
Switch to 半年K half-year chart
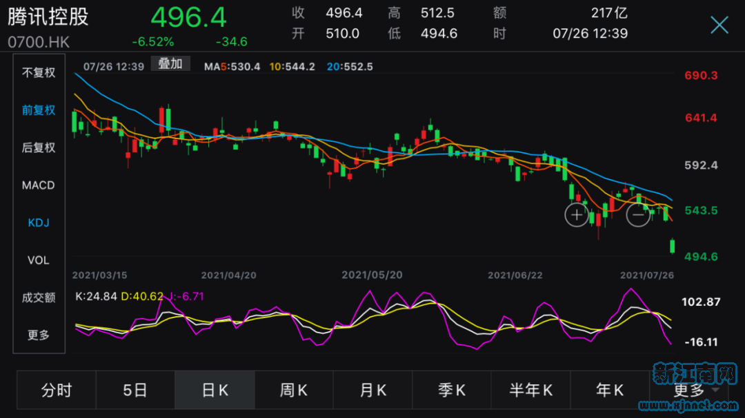point(531,390)
